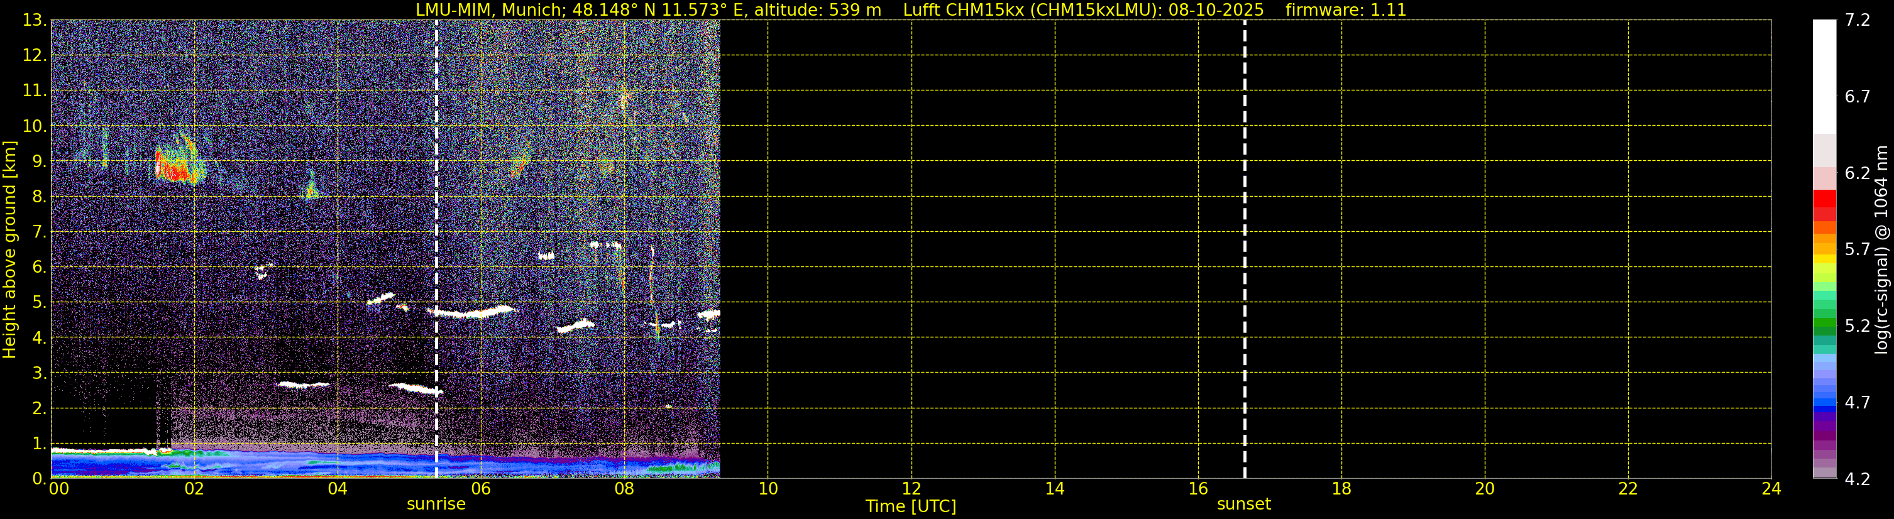Click the x-axis tick label '14'
This screenshot has width=1894, height=519.
(1054, 489)
